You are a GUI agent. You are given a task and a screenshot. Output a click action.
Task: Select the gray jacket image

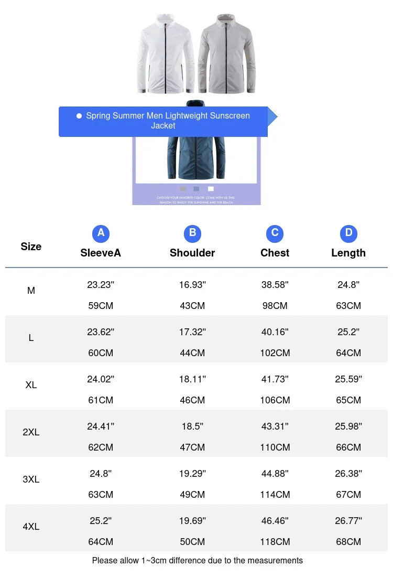coord(227,54)
